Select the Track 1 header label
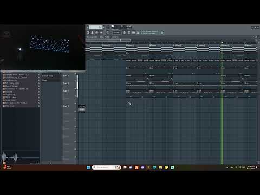 66,76
